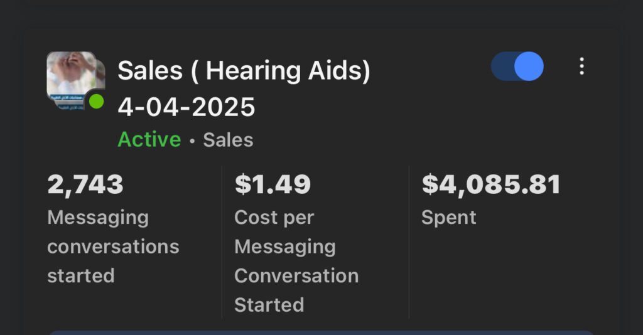
Task: Toggle off the Hearing Aids campaign switch
Action: tap(517, 66)
